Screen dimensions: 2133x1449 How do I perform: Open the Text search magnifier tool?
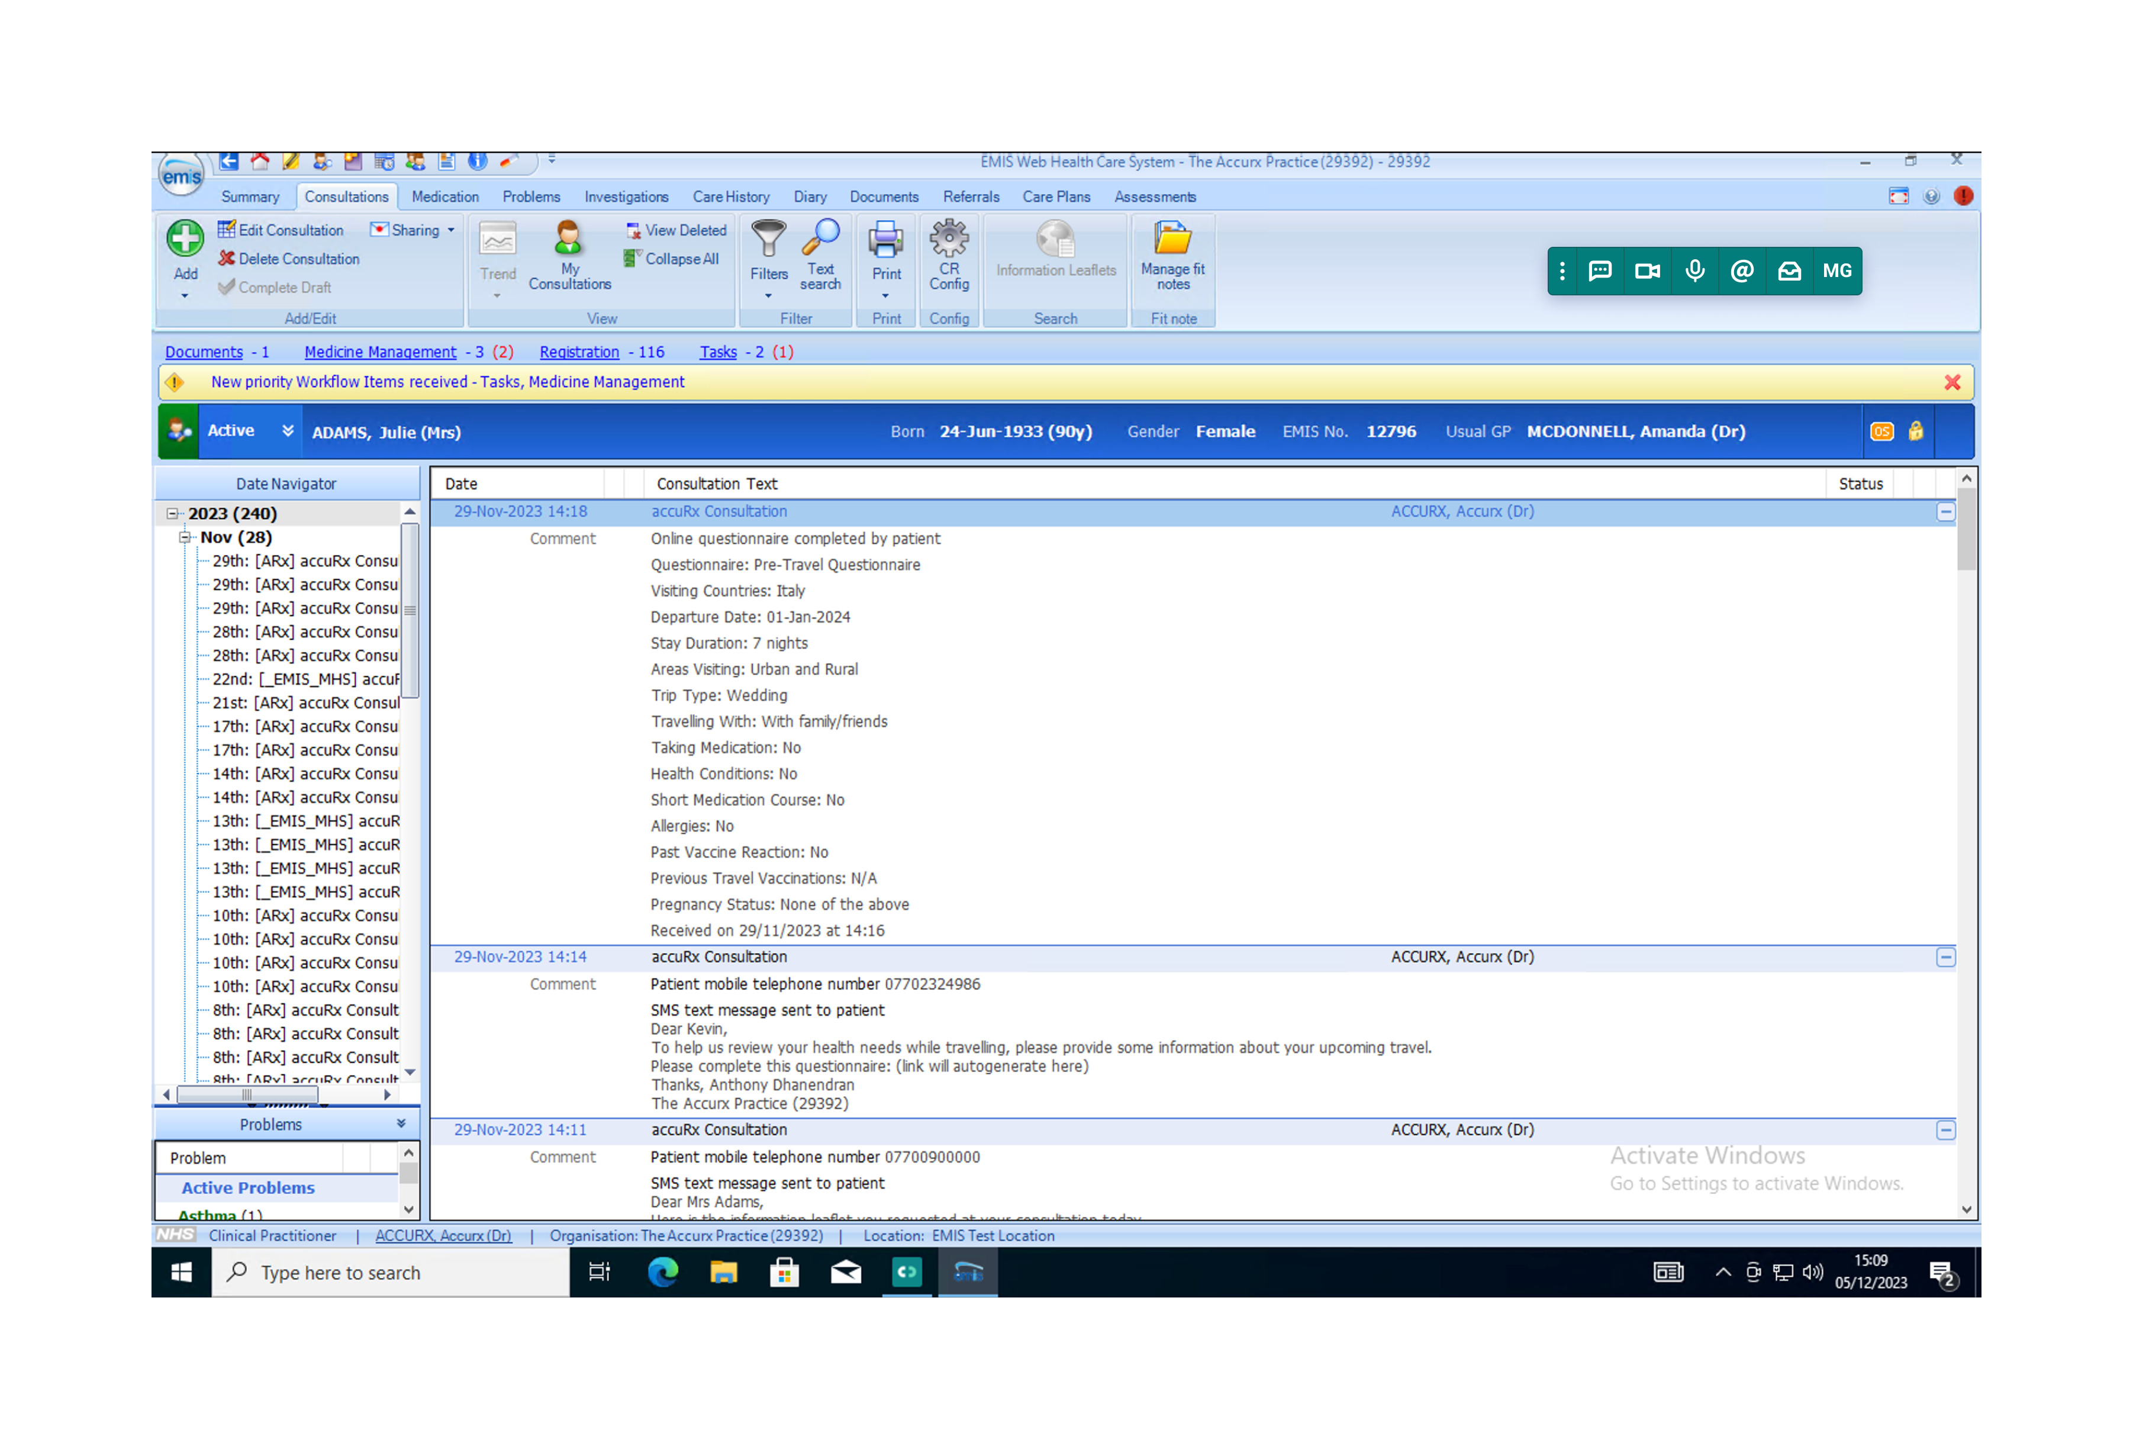click(820, 239)
